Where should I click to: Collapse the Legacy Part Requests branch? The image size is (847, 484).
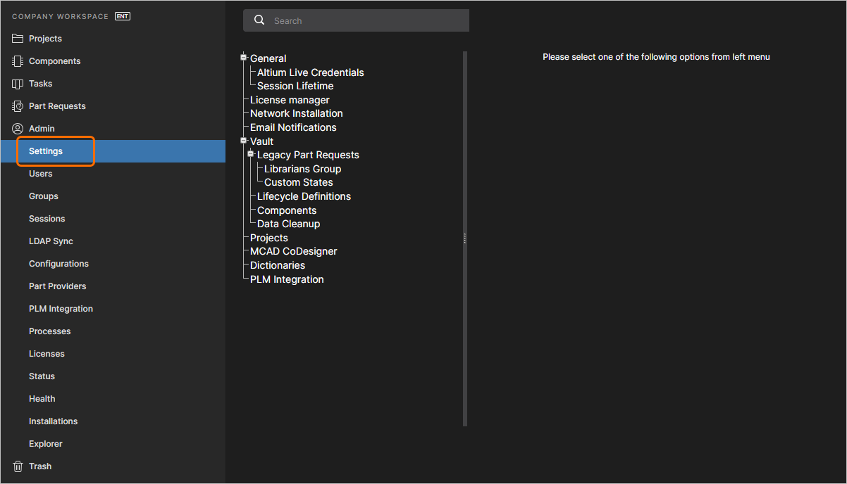pyautogui.click(x=251, y=154)
